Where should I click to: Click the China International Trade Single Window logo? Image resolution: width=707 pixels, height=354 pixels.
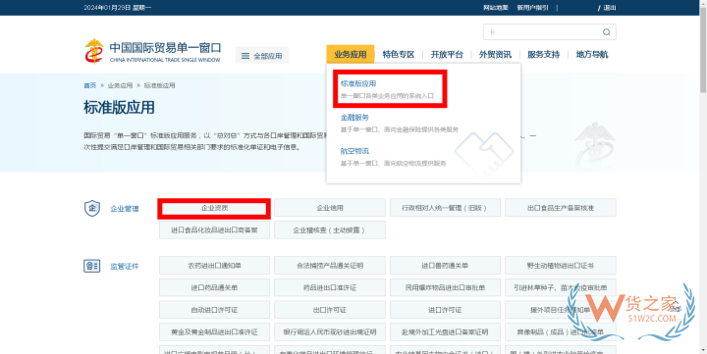(152, 51)
